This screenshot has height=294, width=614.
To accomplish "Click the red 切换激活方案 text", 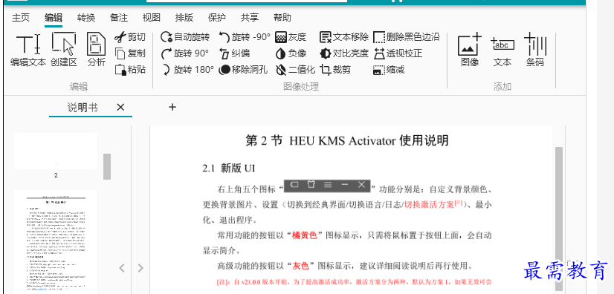I will [x=429, y=204].
